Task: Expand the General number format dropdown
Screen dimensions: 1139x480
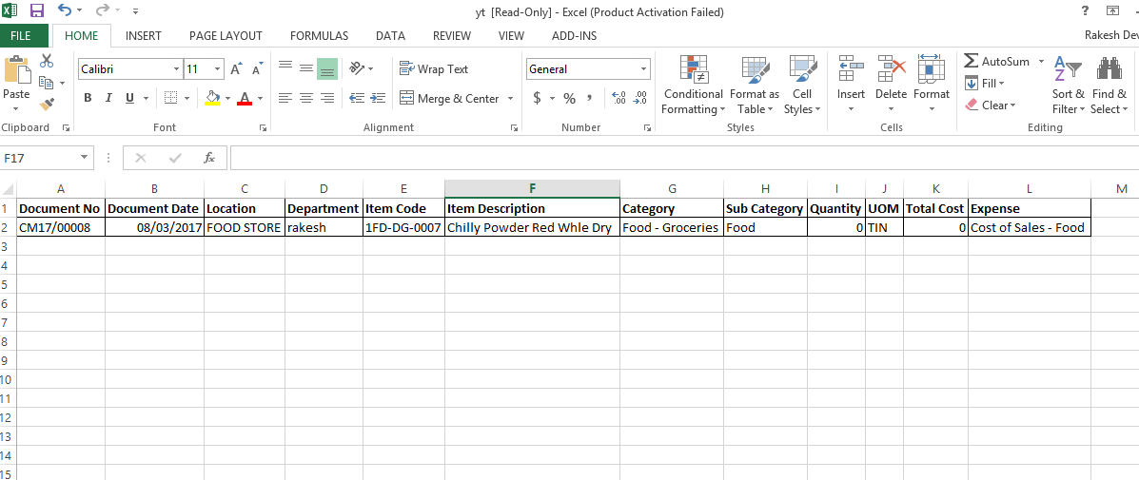Action: 643,69
